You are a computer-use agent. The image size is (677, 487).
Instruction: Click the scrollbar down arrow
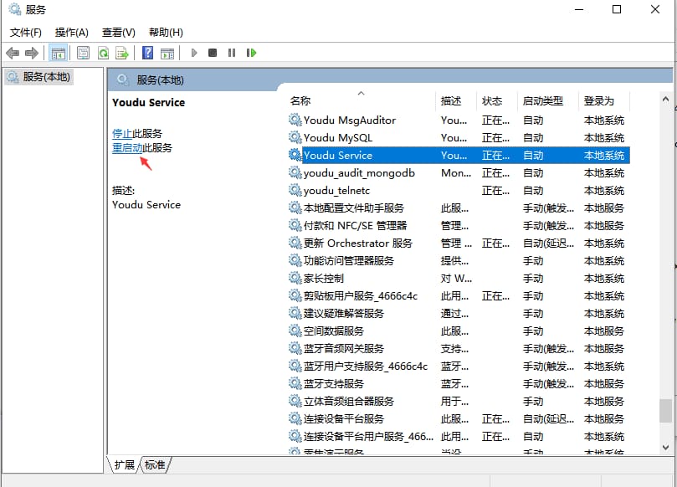click(665, 448)
